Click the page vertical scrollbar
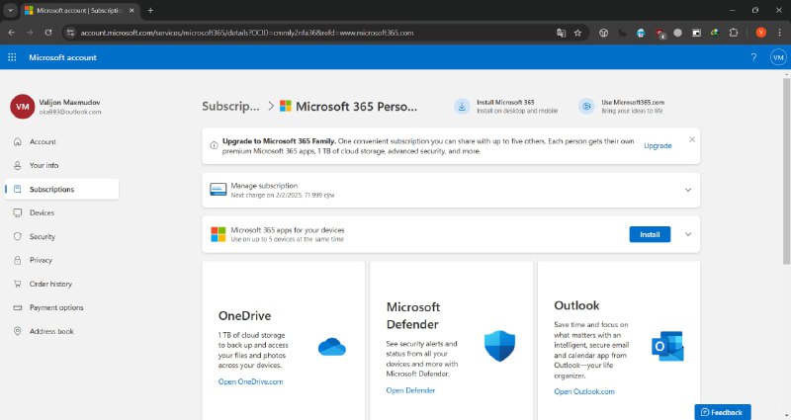 [x=786, y=171]
